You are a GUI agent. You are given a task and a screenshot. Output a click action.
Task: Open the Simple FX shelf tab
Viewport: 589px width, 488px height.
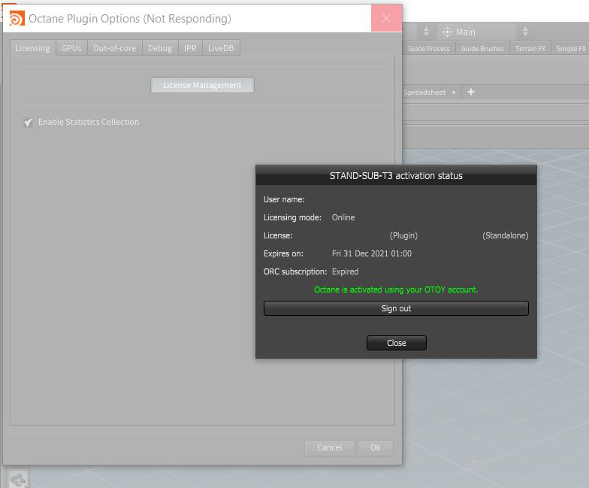click(x=571, y=48)
